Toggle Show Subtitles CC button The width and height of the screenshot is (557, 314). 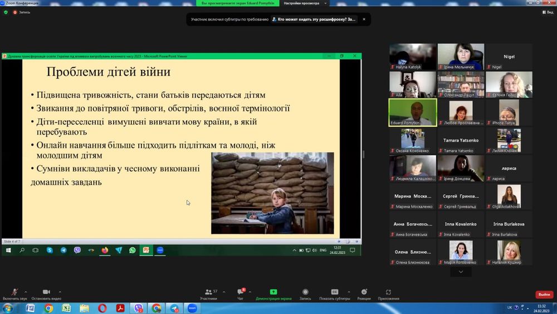(335, 292)
